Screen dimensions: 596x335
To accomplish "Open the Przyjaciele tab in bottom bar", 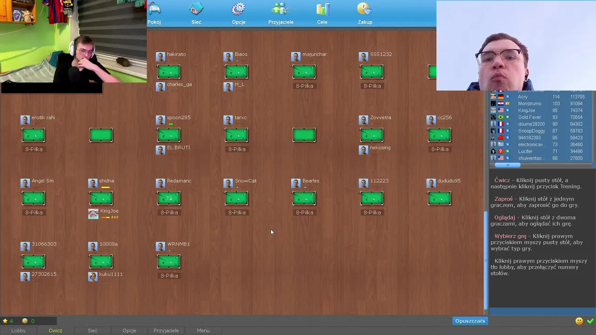I will tap(166, 330).
